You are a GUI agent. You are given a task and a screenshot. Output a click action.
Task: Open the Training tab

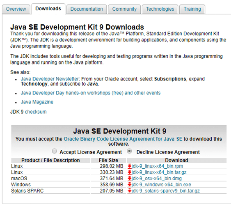coord(192,9)
